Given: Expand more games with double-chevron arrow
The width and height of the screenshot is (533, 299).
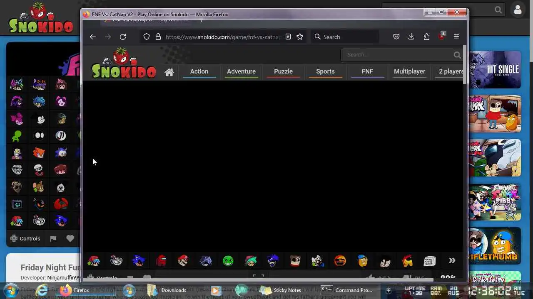Looking at the screenshot, I should pos(452,261).
